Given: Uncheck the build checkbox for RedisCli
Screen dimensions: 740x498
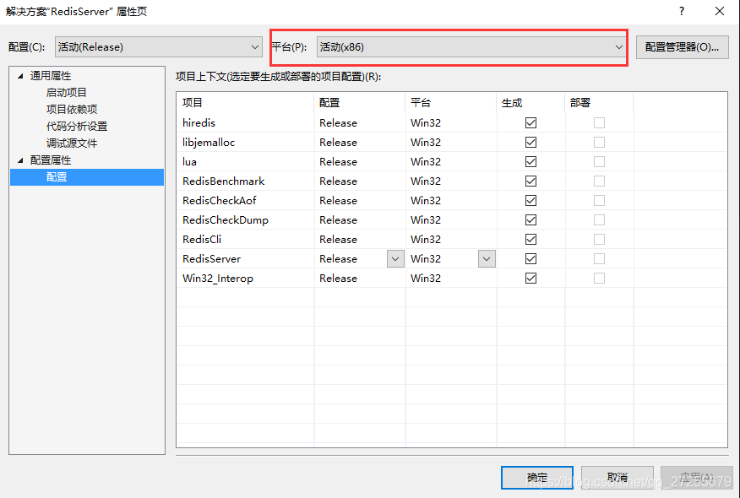Looking at the screenshot, I should (x=531, y=239).
